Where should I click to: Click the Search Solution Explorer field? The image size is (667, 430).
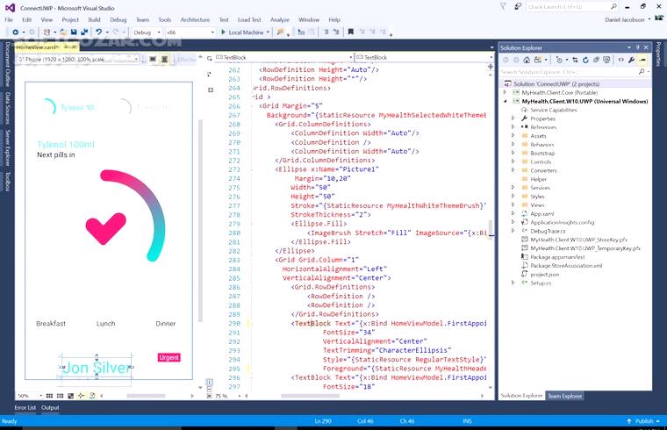(570, 72)
